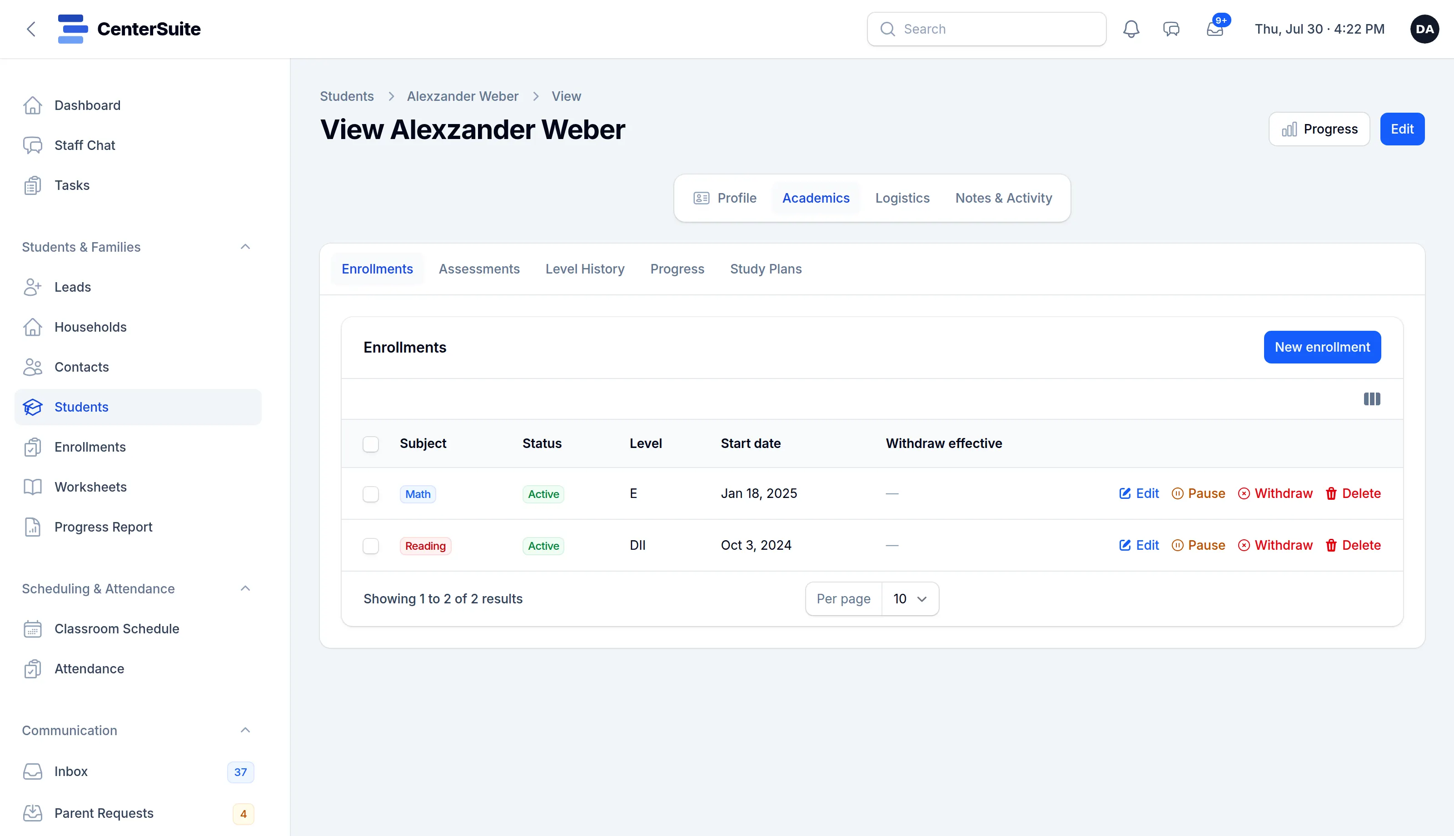The width and height of the screenshot is (1454, 836).
Task: Open Worksheets in sidebar
Action: point(138,487)
